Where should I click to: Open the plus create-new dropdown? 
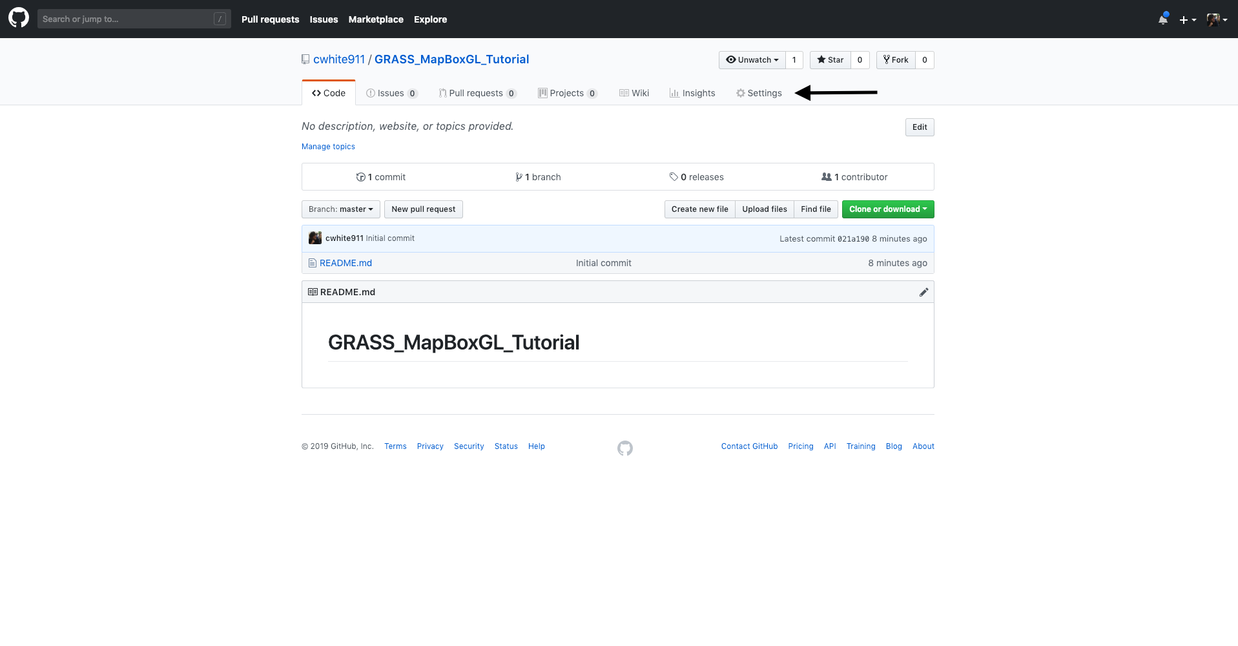[1188, 20]
